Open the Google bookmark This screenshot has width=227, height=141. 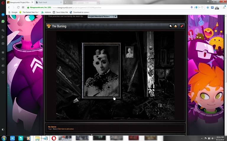click(13, 12)
